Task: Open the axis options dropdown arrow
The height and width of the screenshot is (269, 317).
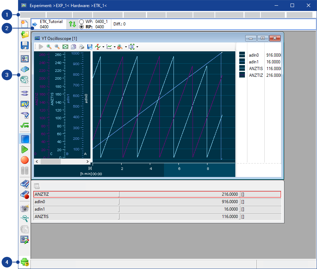Action: tap(103, 47)
